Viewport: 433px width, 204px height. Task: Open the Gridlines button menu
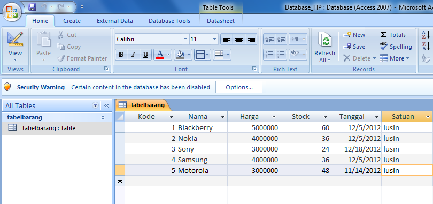point(203,55)
